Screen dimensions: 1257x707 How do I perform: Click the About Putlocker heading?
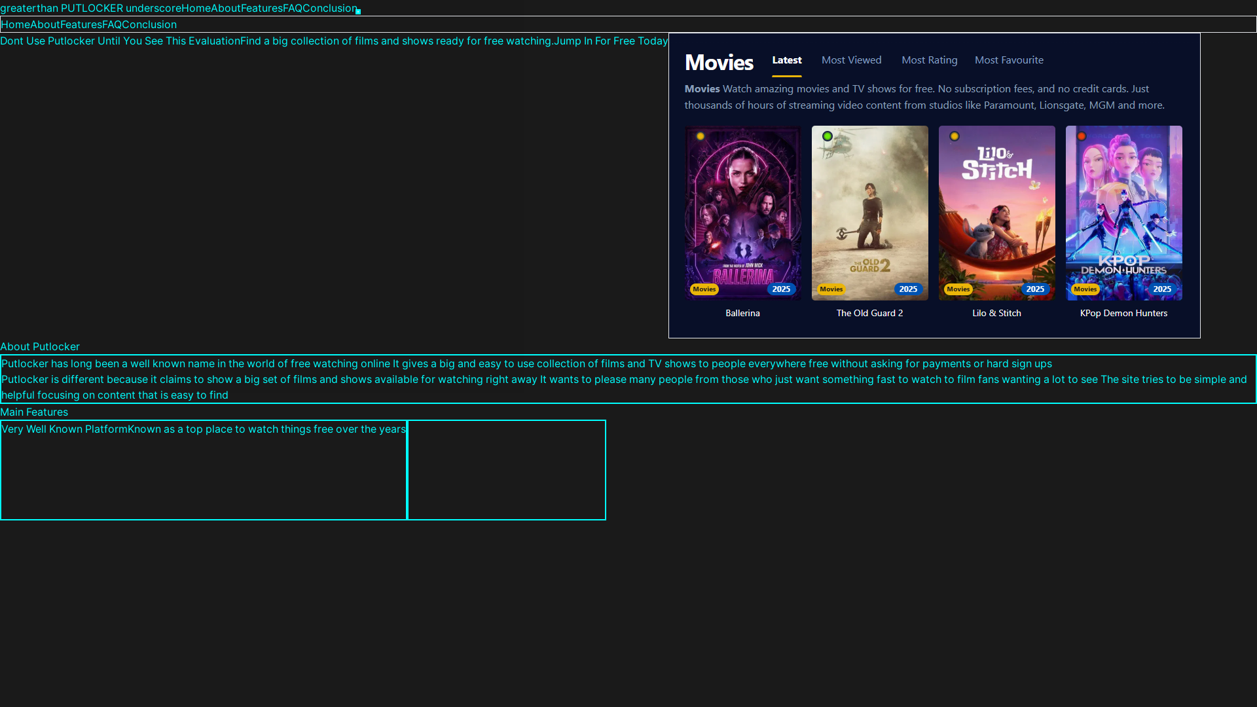(40, 346)
